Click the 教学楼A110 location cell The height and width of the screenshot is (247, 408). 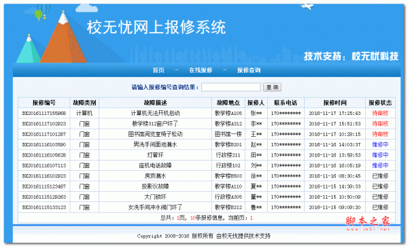click(x=228, y=186)
